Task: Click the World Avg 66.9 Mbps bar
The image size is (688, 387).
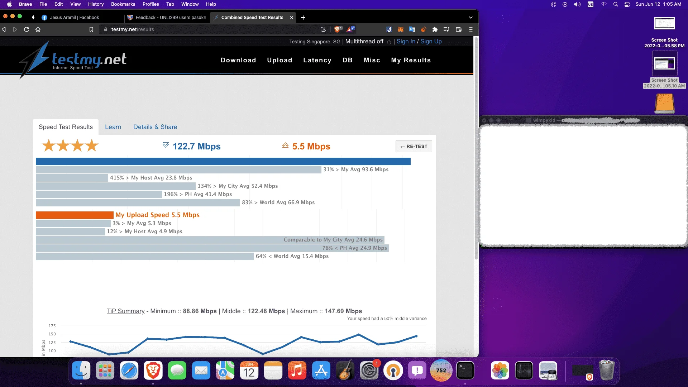Action: (x=138, y=202)
